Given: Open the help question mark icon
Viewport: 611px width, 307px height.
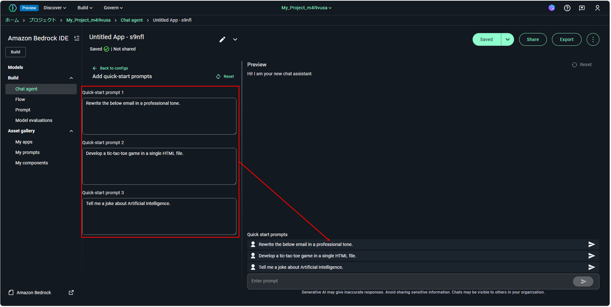Looking at the screenshot, I should [x=567, y=8].
